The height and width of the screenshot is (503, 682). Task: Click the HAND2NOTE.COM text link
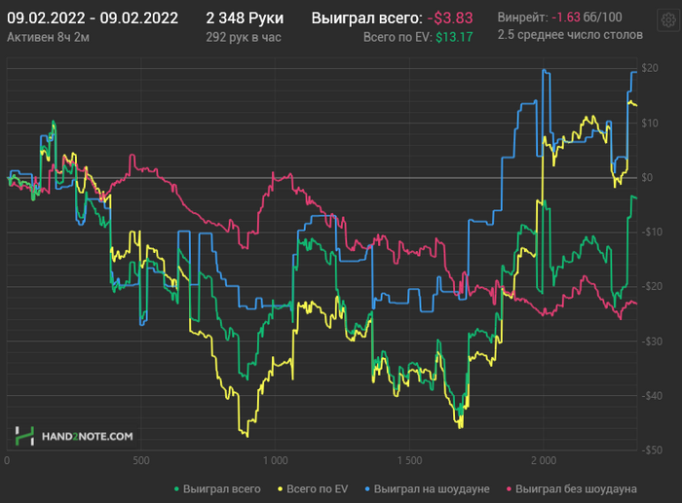coord(87,437)
